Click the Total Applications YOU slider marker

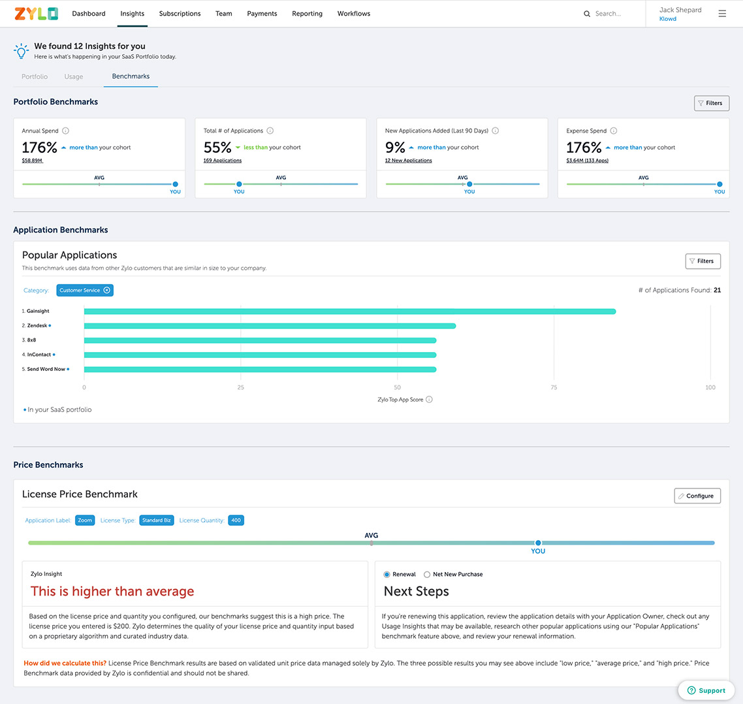point(240,184)
